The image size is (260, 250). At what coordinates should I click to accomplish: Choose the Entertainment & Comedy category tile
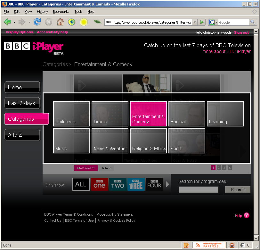tap(148, 114)
